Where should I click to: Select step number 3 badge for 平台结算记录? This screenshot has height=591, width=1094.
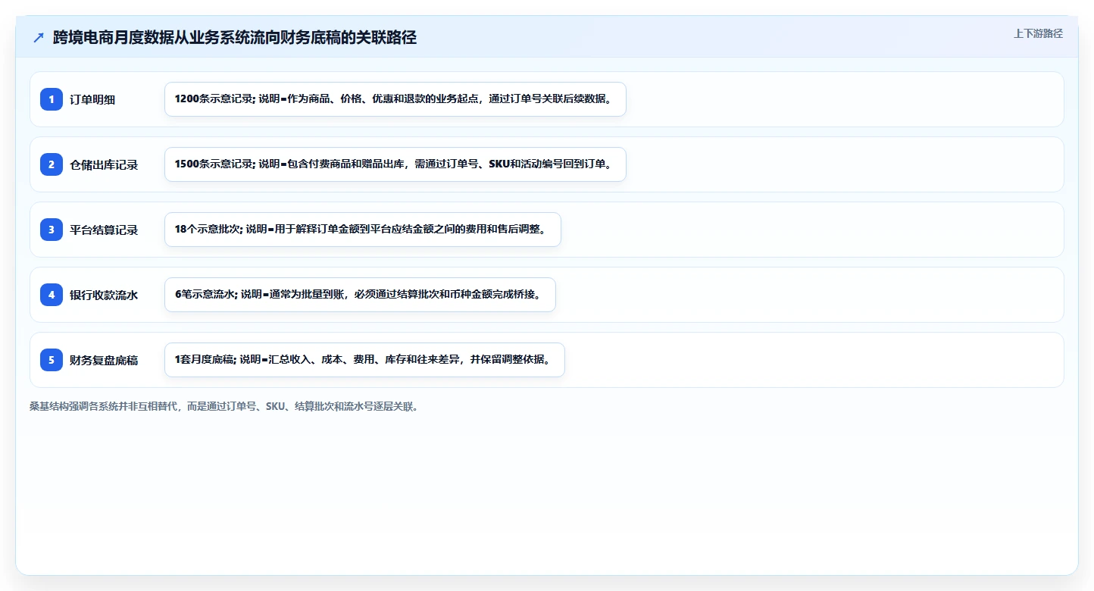click(52, 230)
